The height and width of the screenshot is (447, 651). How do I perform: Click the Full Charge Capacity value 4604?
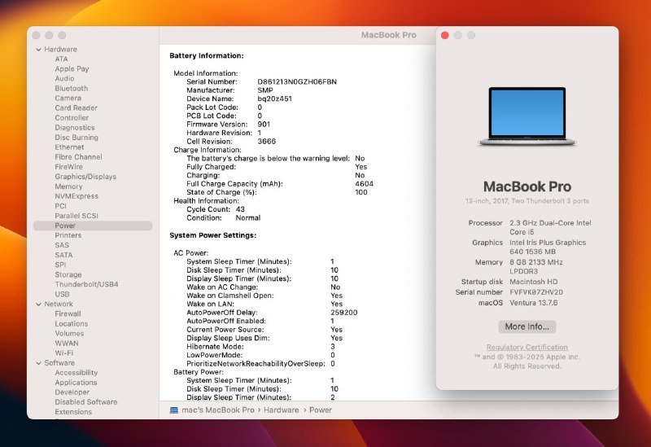point(364,184)
